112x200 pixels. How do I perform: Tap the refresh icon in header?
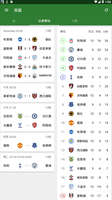tap(106, 10)
